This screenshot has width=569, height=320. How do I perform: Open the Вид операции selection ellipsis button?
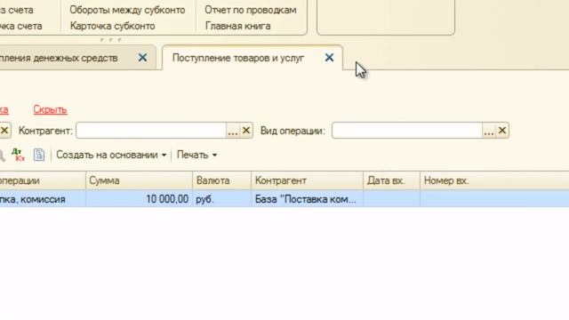coord(489,131)
